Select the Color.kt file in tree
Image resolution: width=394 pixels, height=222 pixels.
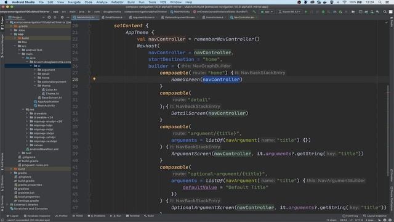[x=49, y=89]
